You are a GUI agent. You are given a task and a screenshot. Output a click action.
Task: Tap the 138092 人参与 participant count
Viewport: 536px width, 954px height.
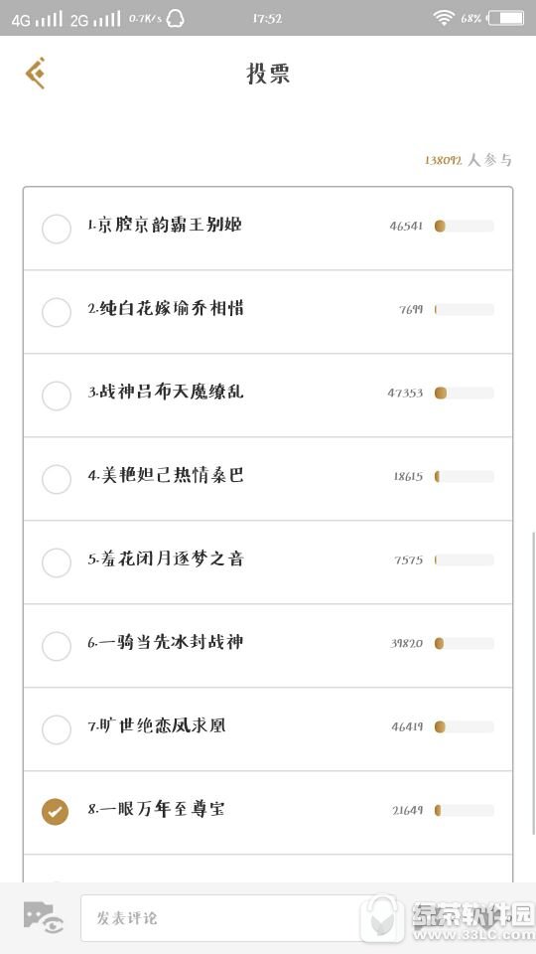468,160
